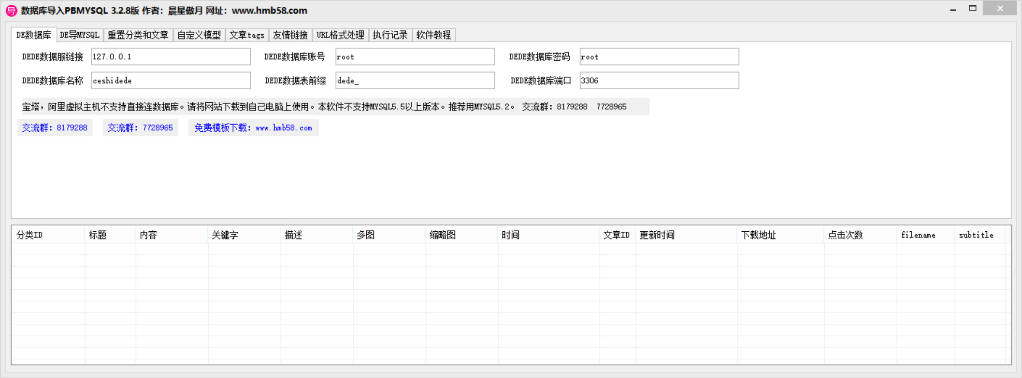The height and width of the screenshot is (378, 1022).
Task: Click the DEDE数据库密码 label
Action: pos(539,57)
